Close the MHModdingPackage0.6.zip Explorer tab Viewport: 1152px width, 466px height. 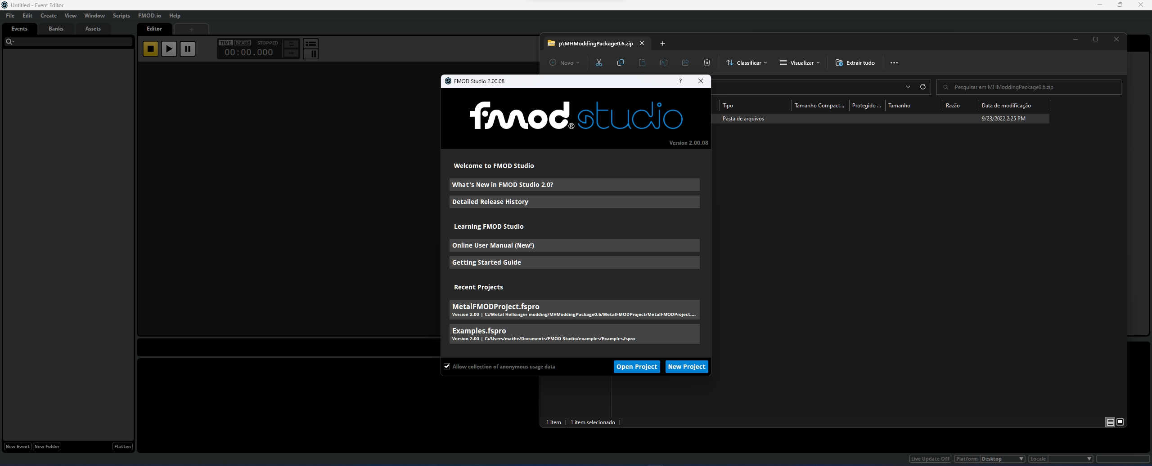[642, 44]
